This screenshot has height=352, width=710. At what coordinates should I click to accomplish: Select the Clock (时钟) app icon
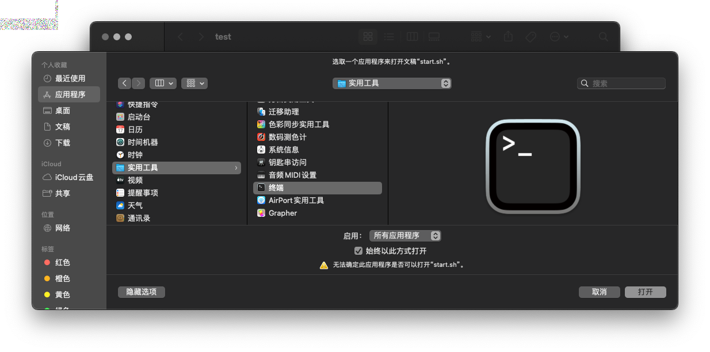click(120, 155)
